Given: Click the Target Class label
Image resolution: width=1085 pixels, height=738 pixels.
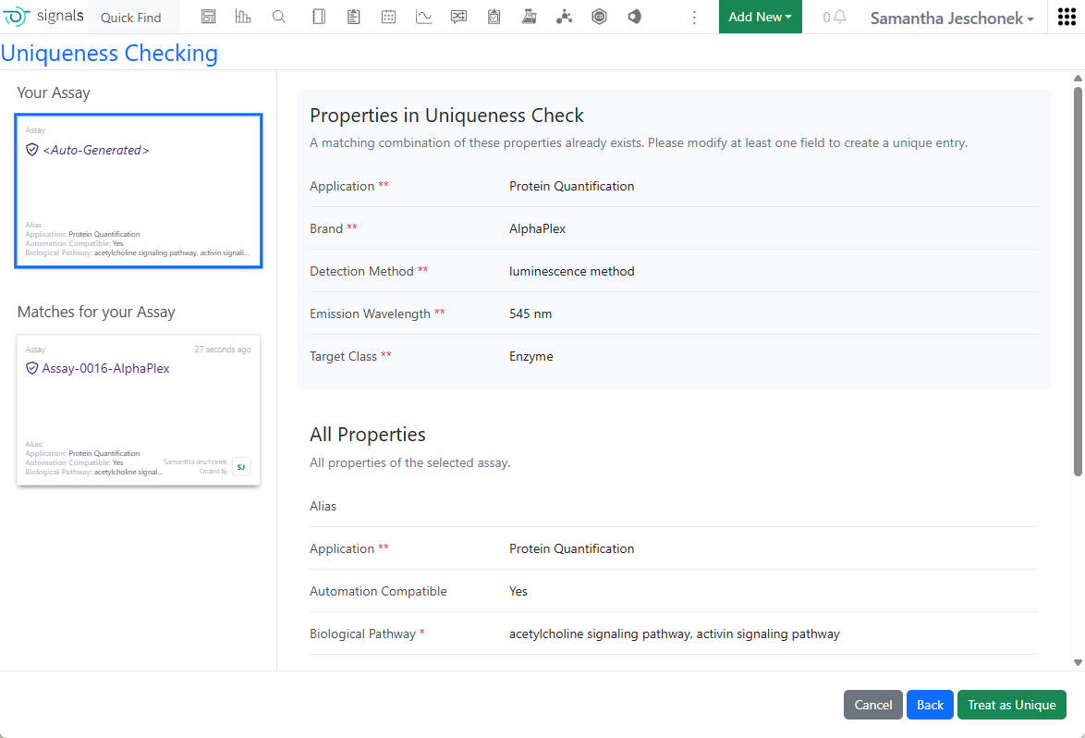Looking at the screenshot, I should (343, 357).
